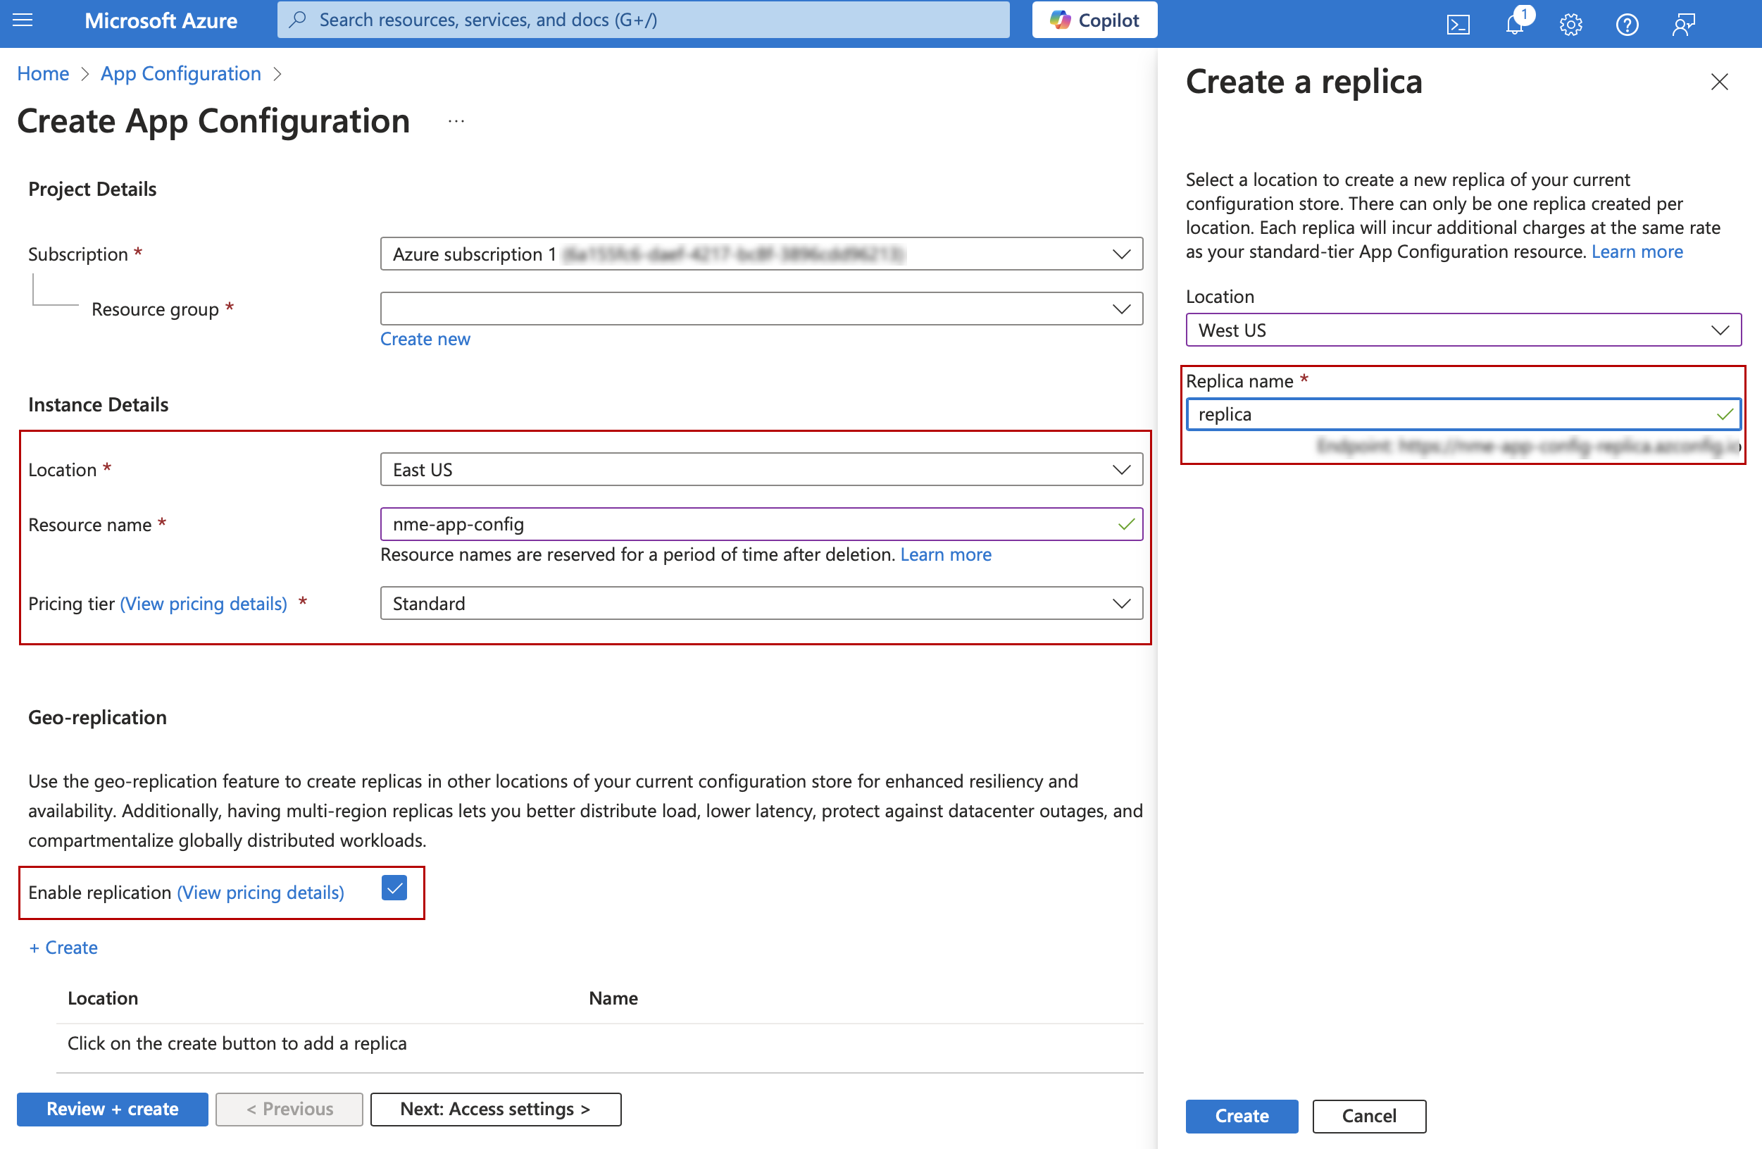1762x1149 pixels.
Task: Open portal settings gear
Action: [1570, 25]
